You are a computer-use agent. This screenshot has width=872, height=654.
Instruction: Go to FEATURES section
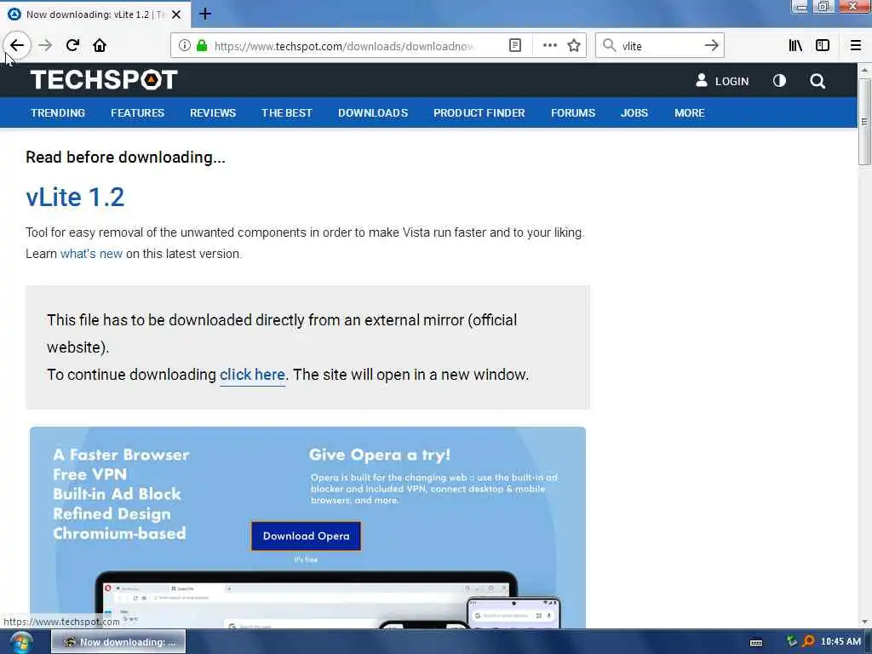[137, 113]
